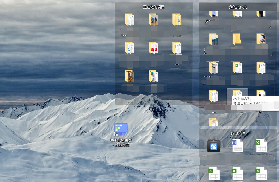
Task: Click the 我的文件 panel title
Action: [x=238, y=133]
